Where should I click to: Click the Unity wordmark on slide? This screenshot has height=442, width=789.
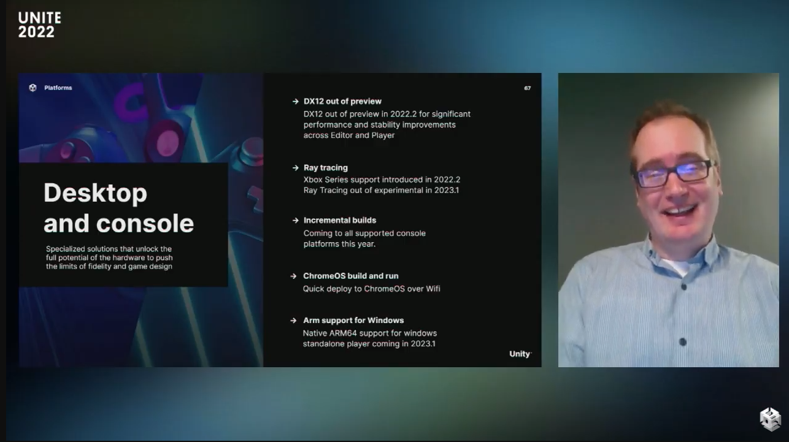tap(520, 354)
